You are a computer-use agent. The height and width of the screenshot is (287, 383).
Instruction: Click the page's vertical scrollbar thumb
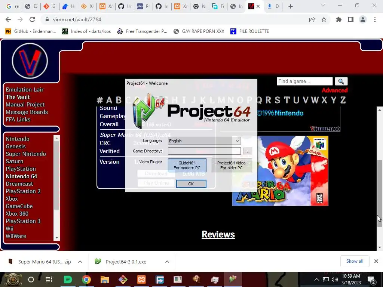[x=379, y=193]
